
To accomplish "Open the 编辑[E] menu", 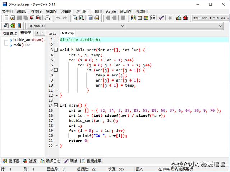I will pyautogui.click(x=22, y=11).
